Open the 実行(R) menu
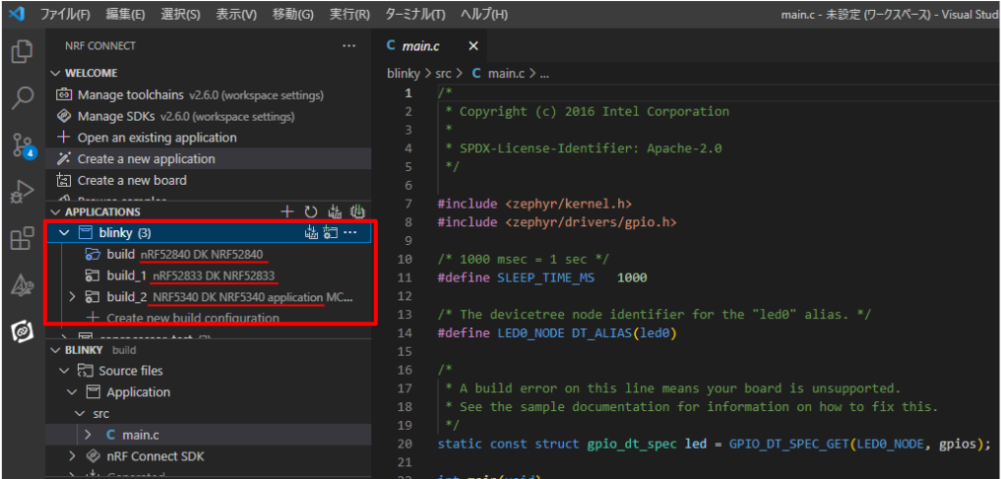The height and width of the screenshot is (479, 1001). click(x=349, y=14)
